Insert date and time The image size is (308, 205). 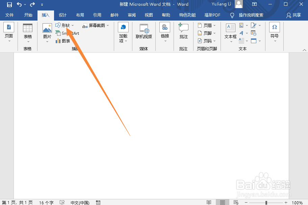(254, 33)
